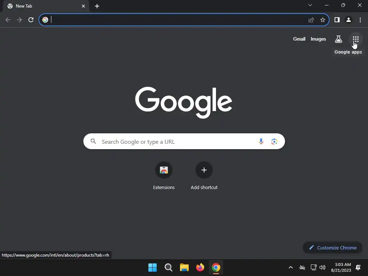This screenshot has width=368, height=276.
Task: Reload the page with refresh icon
Action: point(31,20)
